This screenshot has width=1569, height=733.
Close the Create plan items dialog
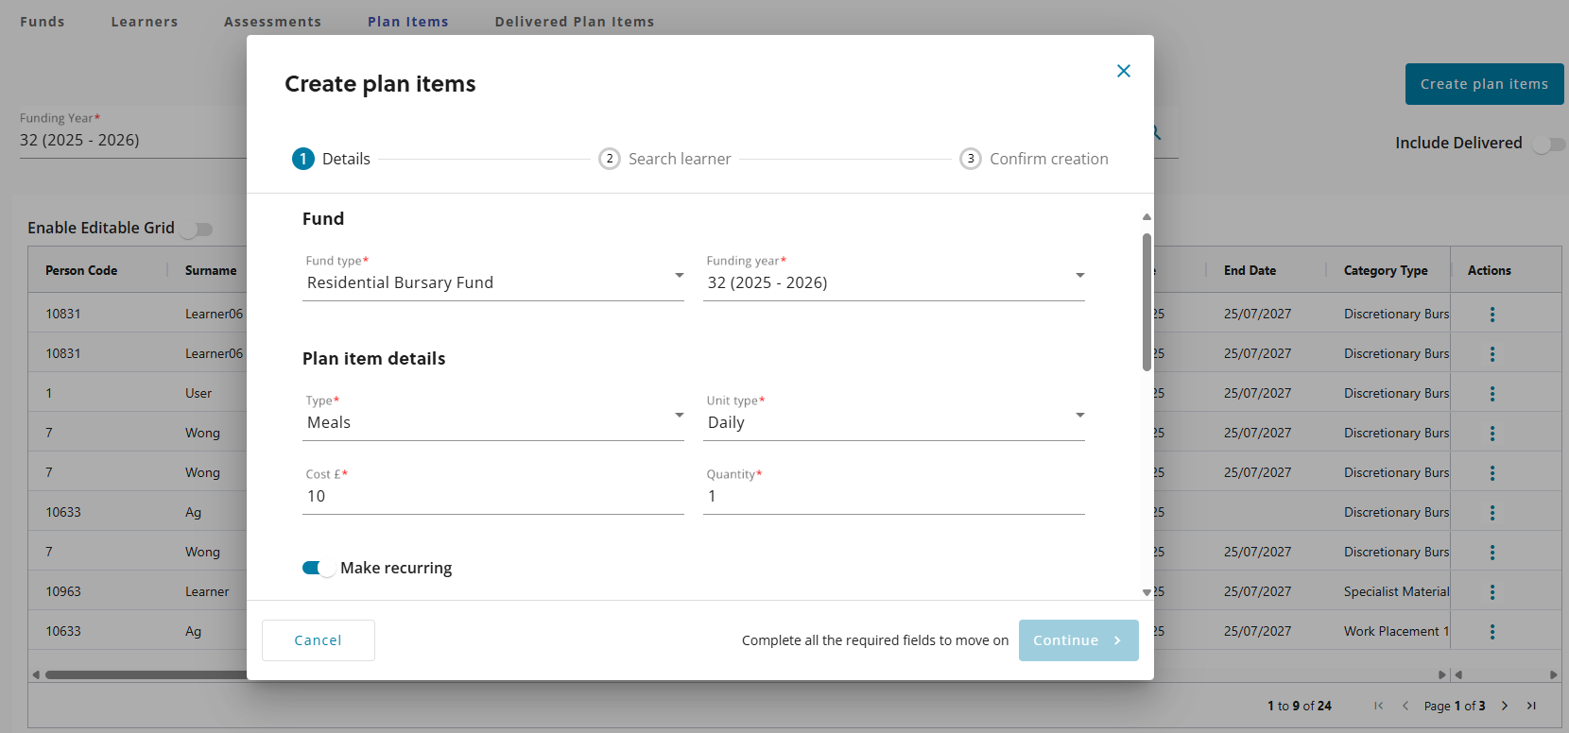click(1123, 71)
